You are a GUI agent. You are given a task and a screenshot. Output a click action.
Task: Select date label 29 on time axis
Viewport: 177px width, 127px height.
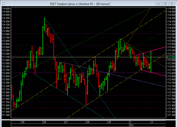109,122
